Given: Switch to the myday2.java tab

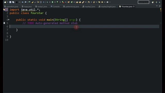Looking at the screenshot, I should pyautogui.click(x=89, y=6).
